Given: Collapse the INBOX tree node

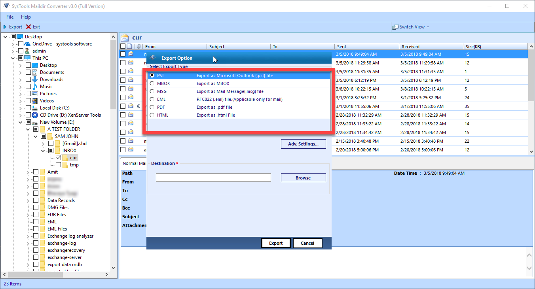Looking at the screenshot, I should coord(43,151).
